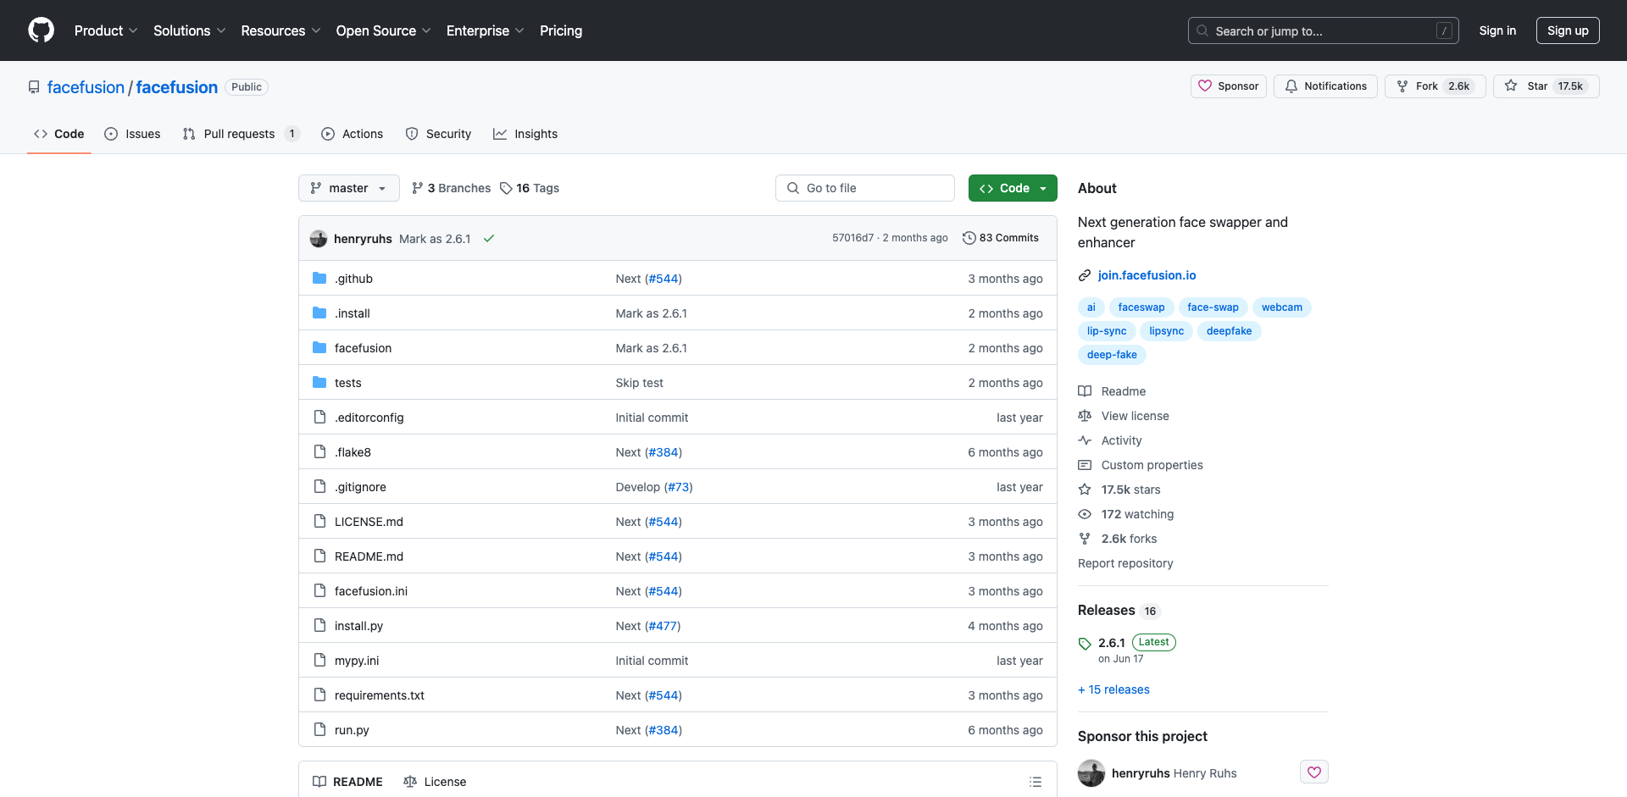1627x797 pixels.
Task: Click the deepfake topic tag
Action: click(x=1229, y=331)
